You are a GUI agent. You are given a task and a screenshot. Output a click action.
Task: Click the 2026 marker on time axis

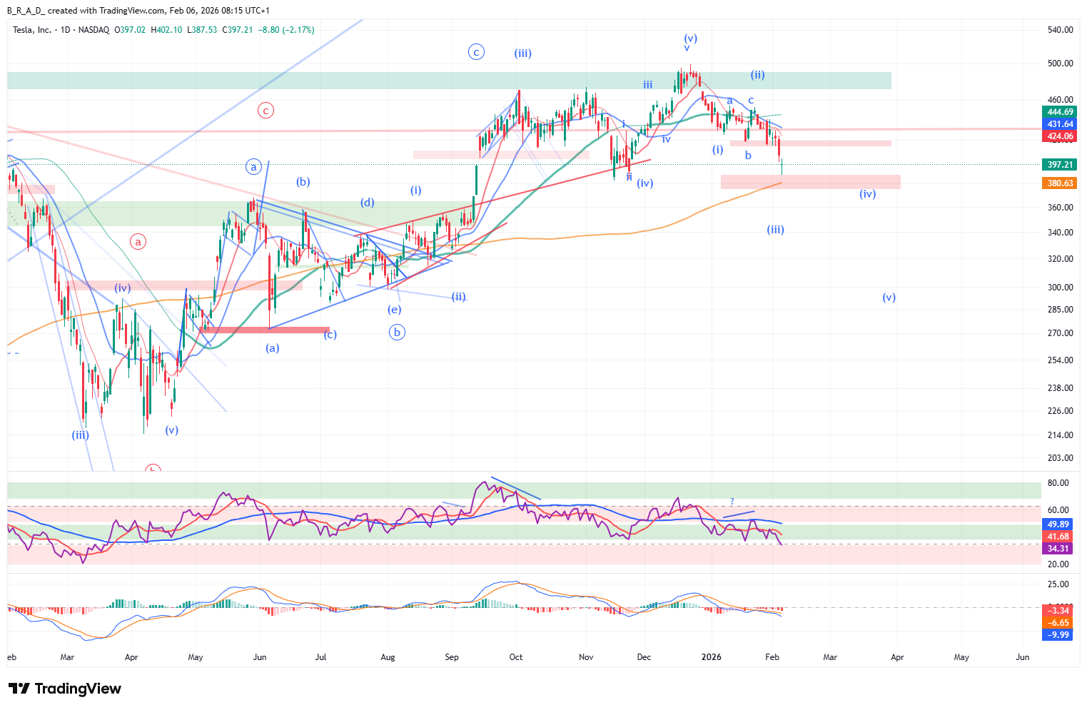712,657
